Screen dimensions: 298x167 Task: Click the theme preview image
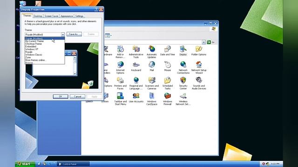[62, 66]
